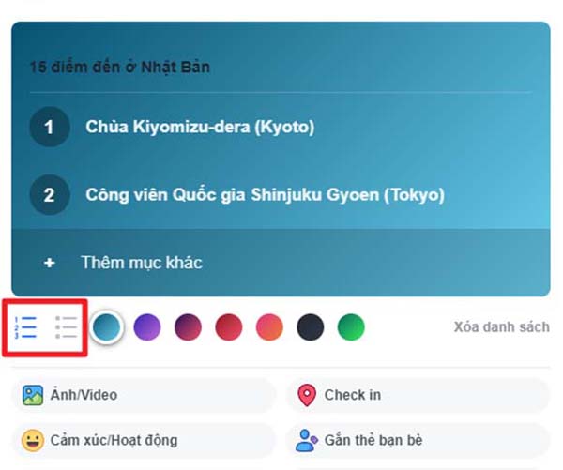Select the purple background swatch
The width and height of the screenshot is (563, 470).
(147, 327)
